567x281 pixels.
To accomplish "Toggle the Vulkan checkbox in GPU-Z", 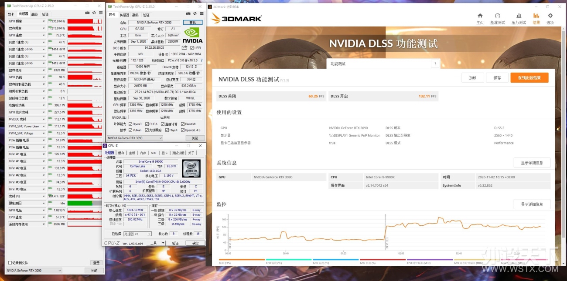I will click(x=130, y=130).
